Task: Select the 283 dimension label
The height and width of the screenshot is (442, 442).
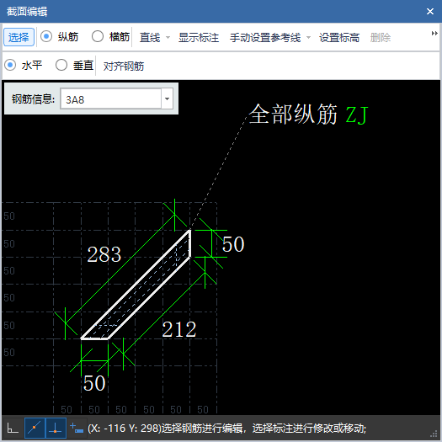Action: point(104,254)
